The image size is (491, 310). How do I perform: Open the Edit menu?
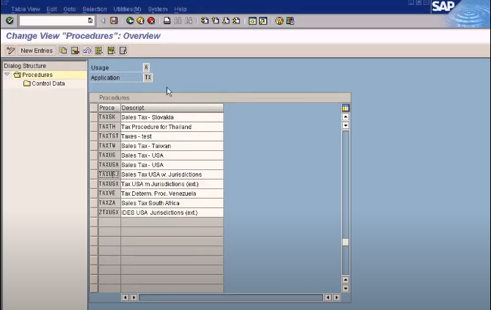tap(51, 9)
